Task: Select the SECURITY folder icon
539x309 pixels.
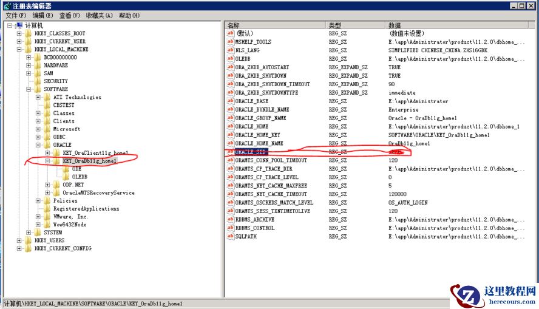Action: click(x=38, y=81)
